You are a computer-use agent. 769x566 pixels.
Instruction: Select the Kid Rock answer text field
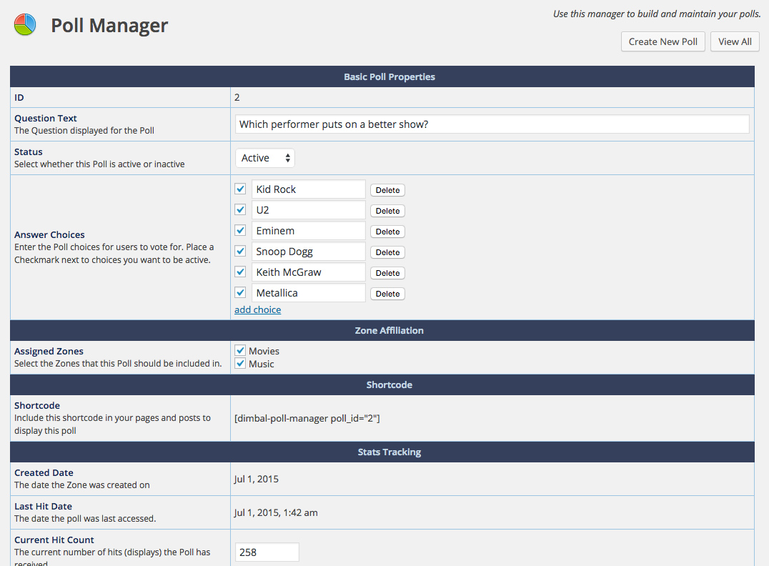[309, 189]
